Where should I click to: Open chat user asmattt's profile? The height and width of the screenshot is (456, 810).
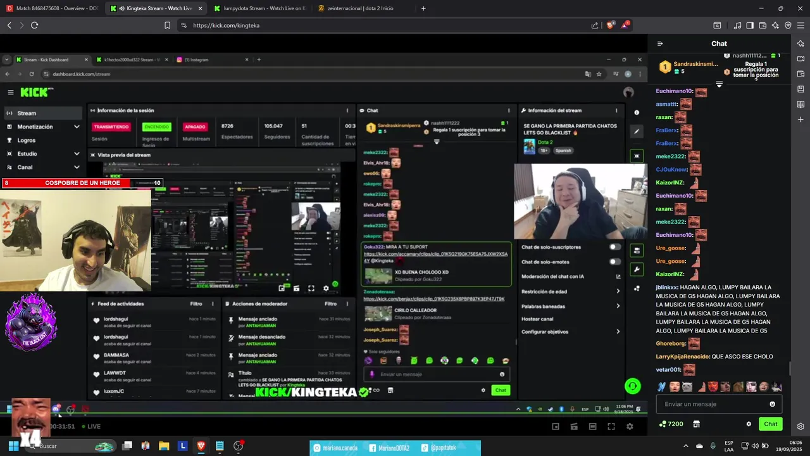pos(666,104)
